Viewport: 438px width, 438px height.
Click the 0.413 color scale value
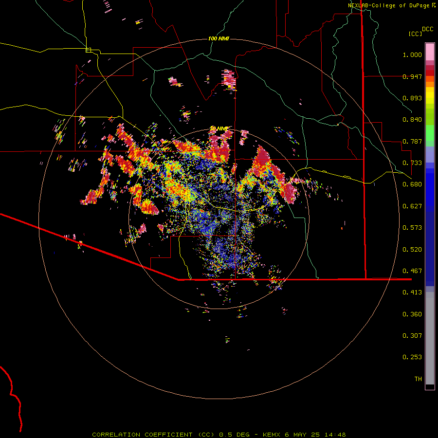coord(412,292)
